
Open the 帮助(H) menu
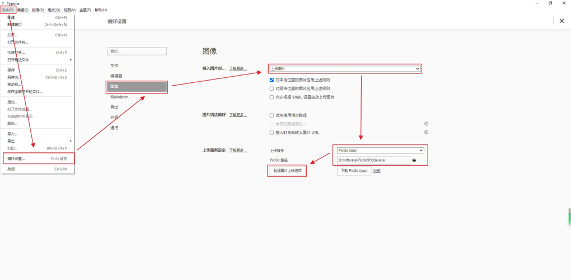point(101,10)
